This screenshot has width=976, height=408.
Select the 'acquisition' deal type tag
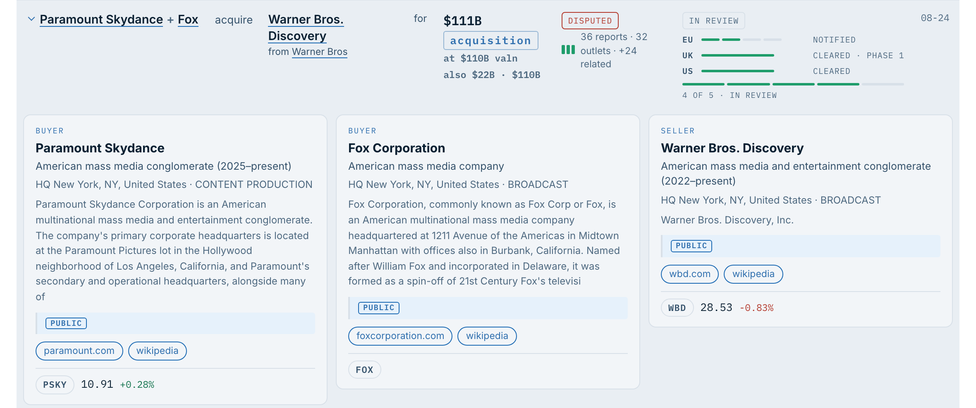pos(491,40)
